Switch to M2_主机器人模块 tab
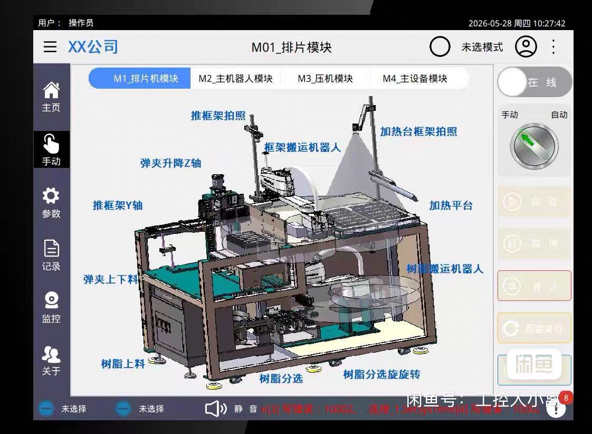 click(x=236, y=78)
